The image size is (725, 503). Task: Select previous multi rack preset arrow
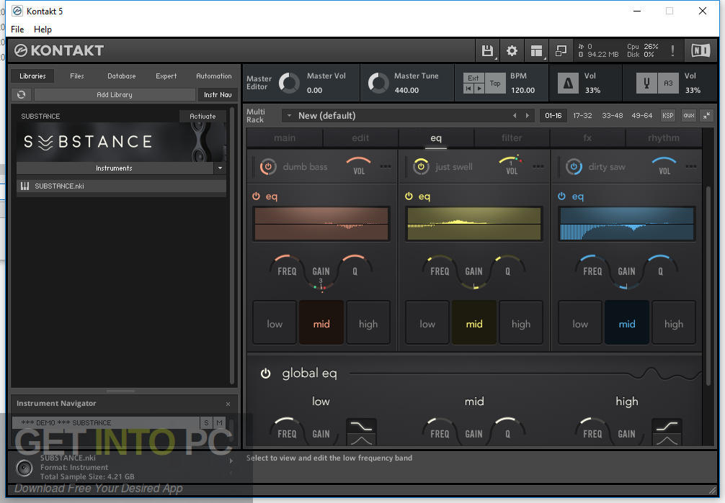(515, 115)
